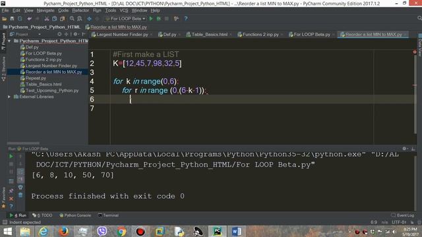This screenshot has height=237, width=422.
Task: Click the blue Back navigation icon
Action: 90,18
